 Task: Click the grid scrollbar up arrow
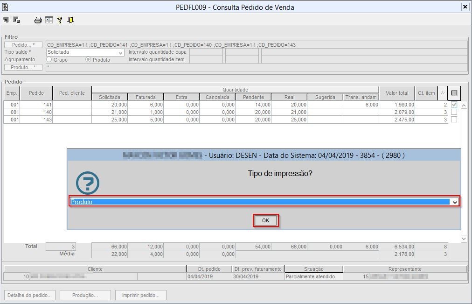[464, 105]
